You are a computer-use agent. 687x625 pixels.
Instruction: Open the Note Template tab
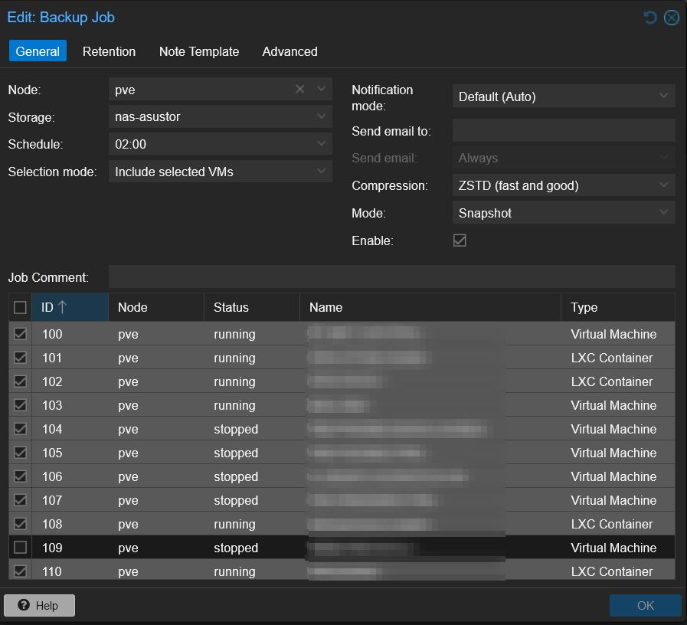199,51
